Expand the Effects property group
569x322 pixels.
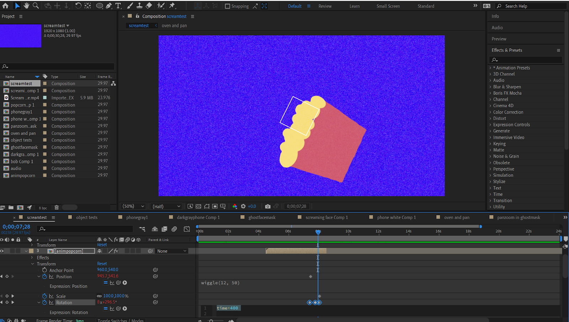[x=32, y=257]
